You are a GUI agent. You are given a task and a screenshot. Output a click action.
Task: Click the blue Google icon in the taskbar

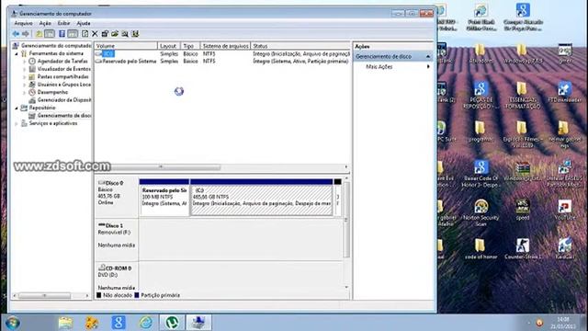point(119,323)
